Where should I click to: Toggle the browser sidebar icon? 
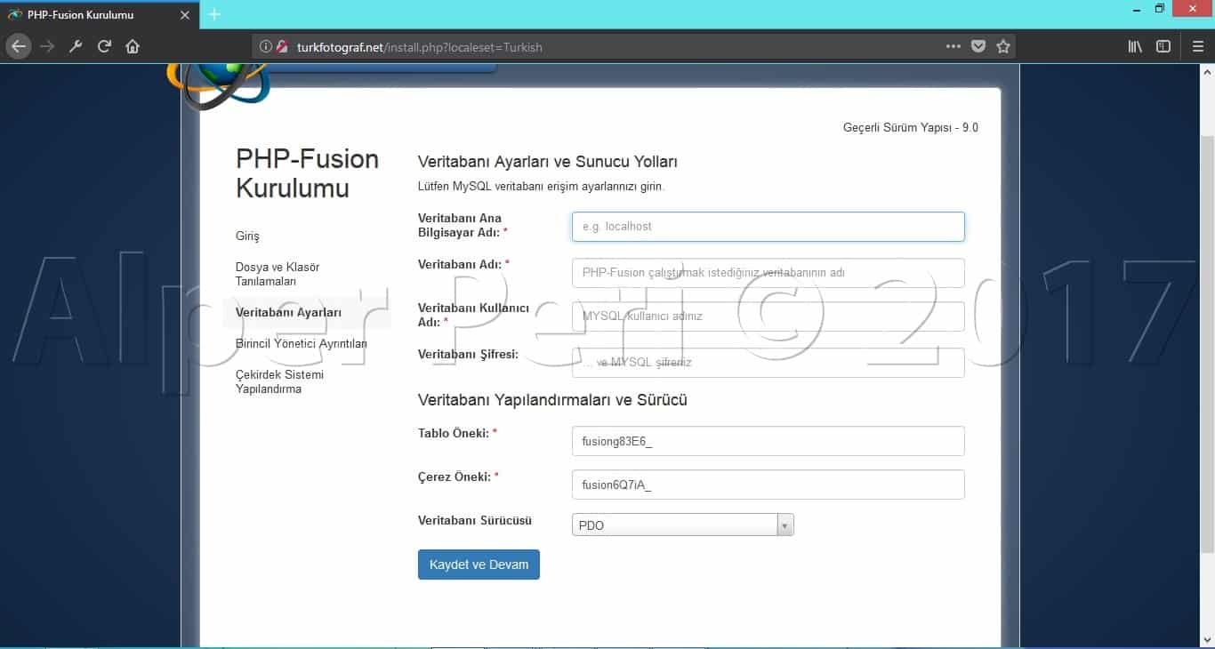click(x=1163, y=46)
